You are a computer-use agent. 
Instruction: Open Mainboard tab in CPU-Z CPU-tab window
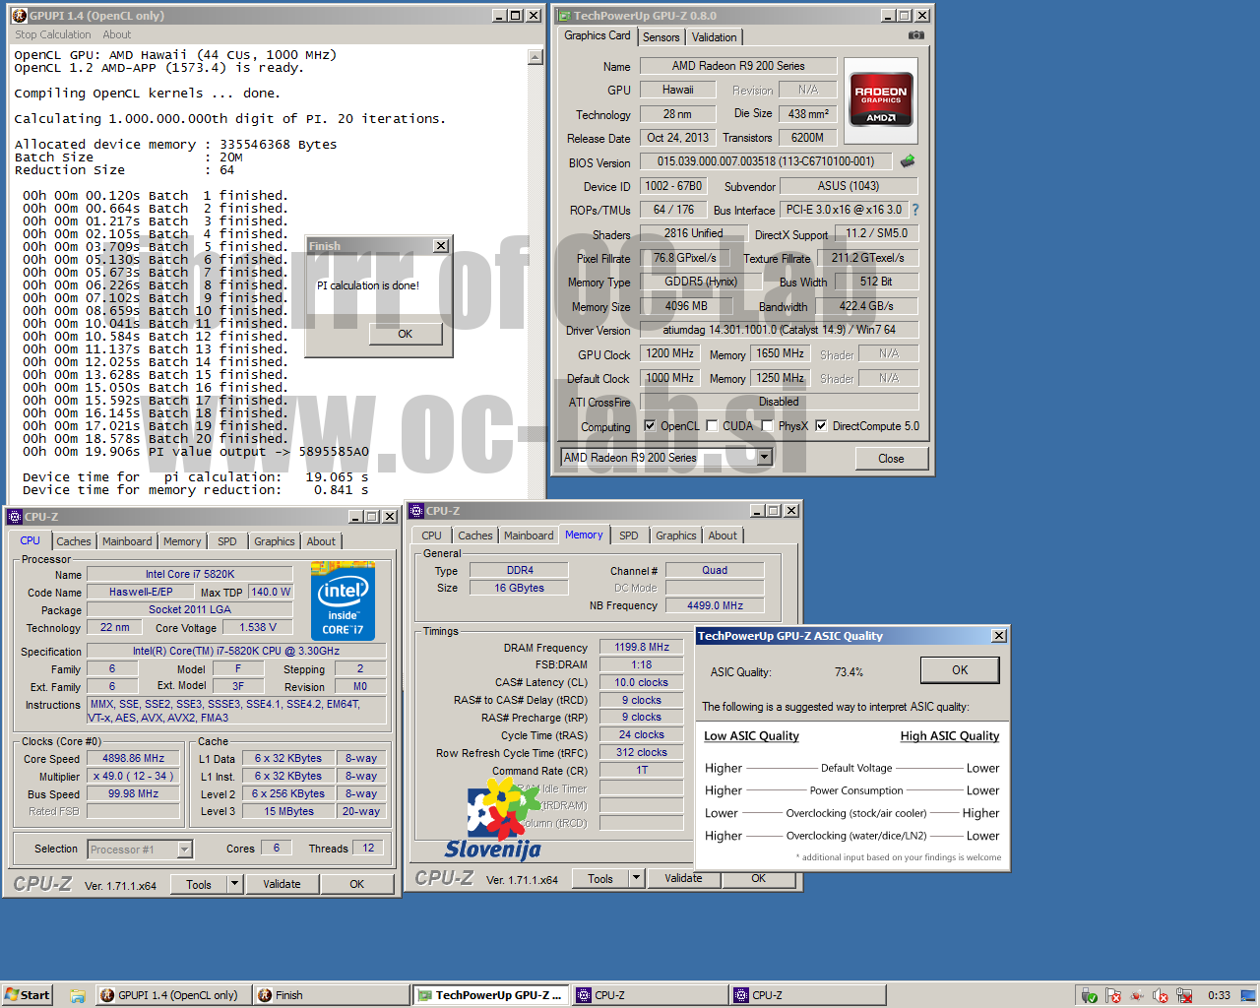click(x=127, y=541)
